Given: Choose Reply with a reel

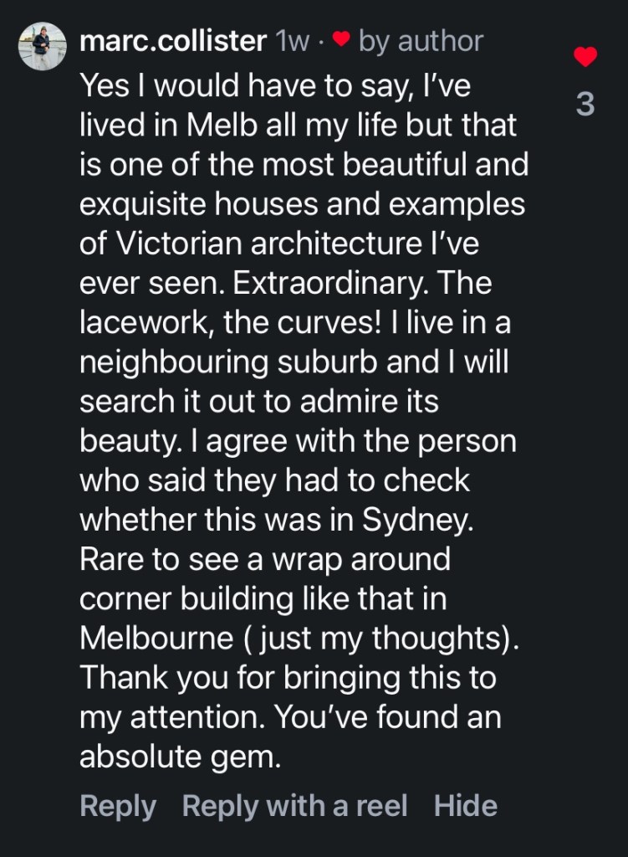Looking at the screenshot, I should point(294,806).
